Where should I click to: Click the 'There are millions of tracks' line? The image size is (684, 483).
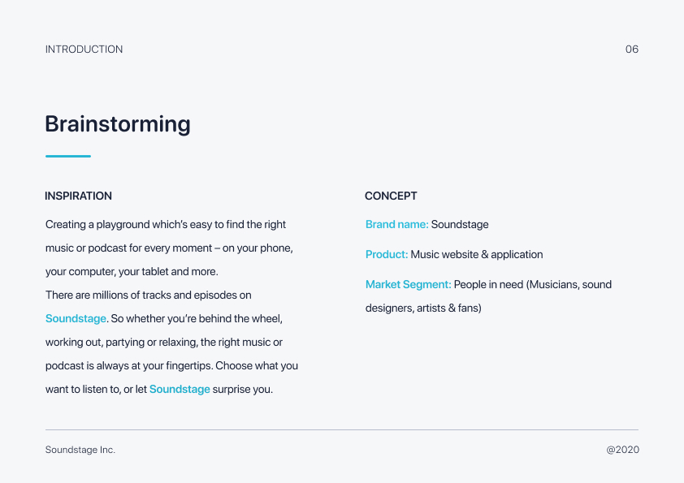click(149, 295)
